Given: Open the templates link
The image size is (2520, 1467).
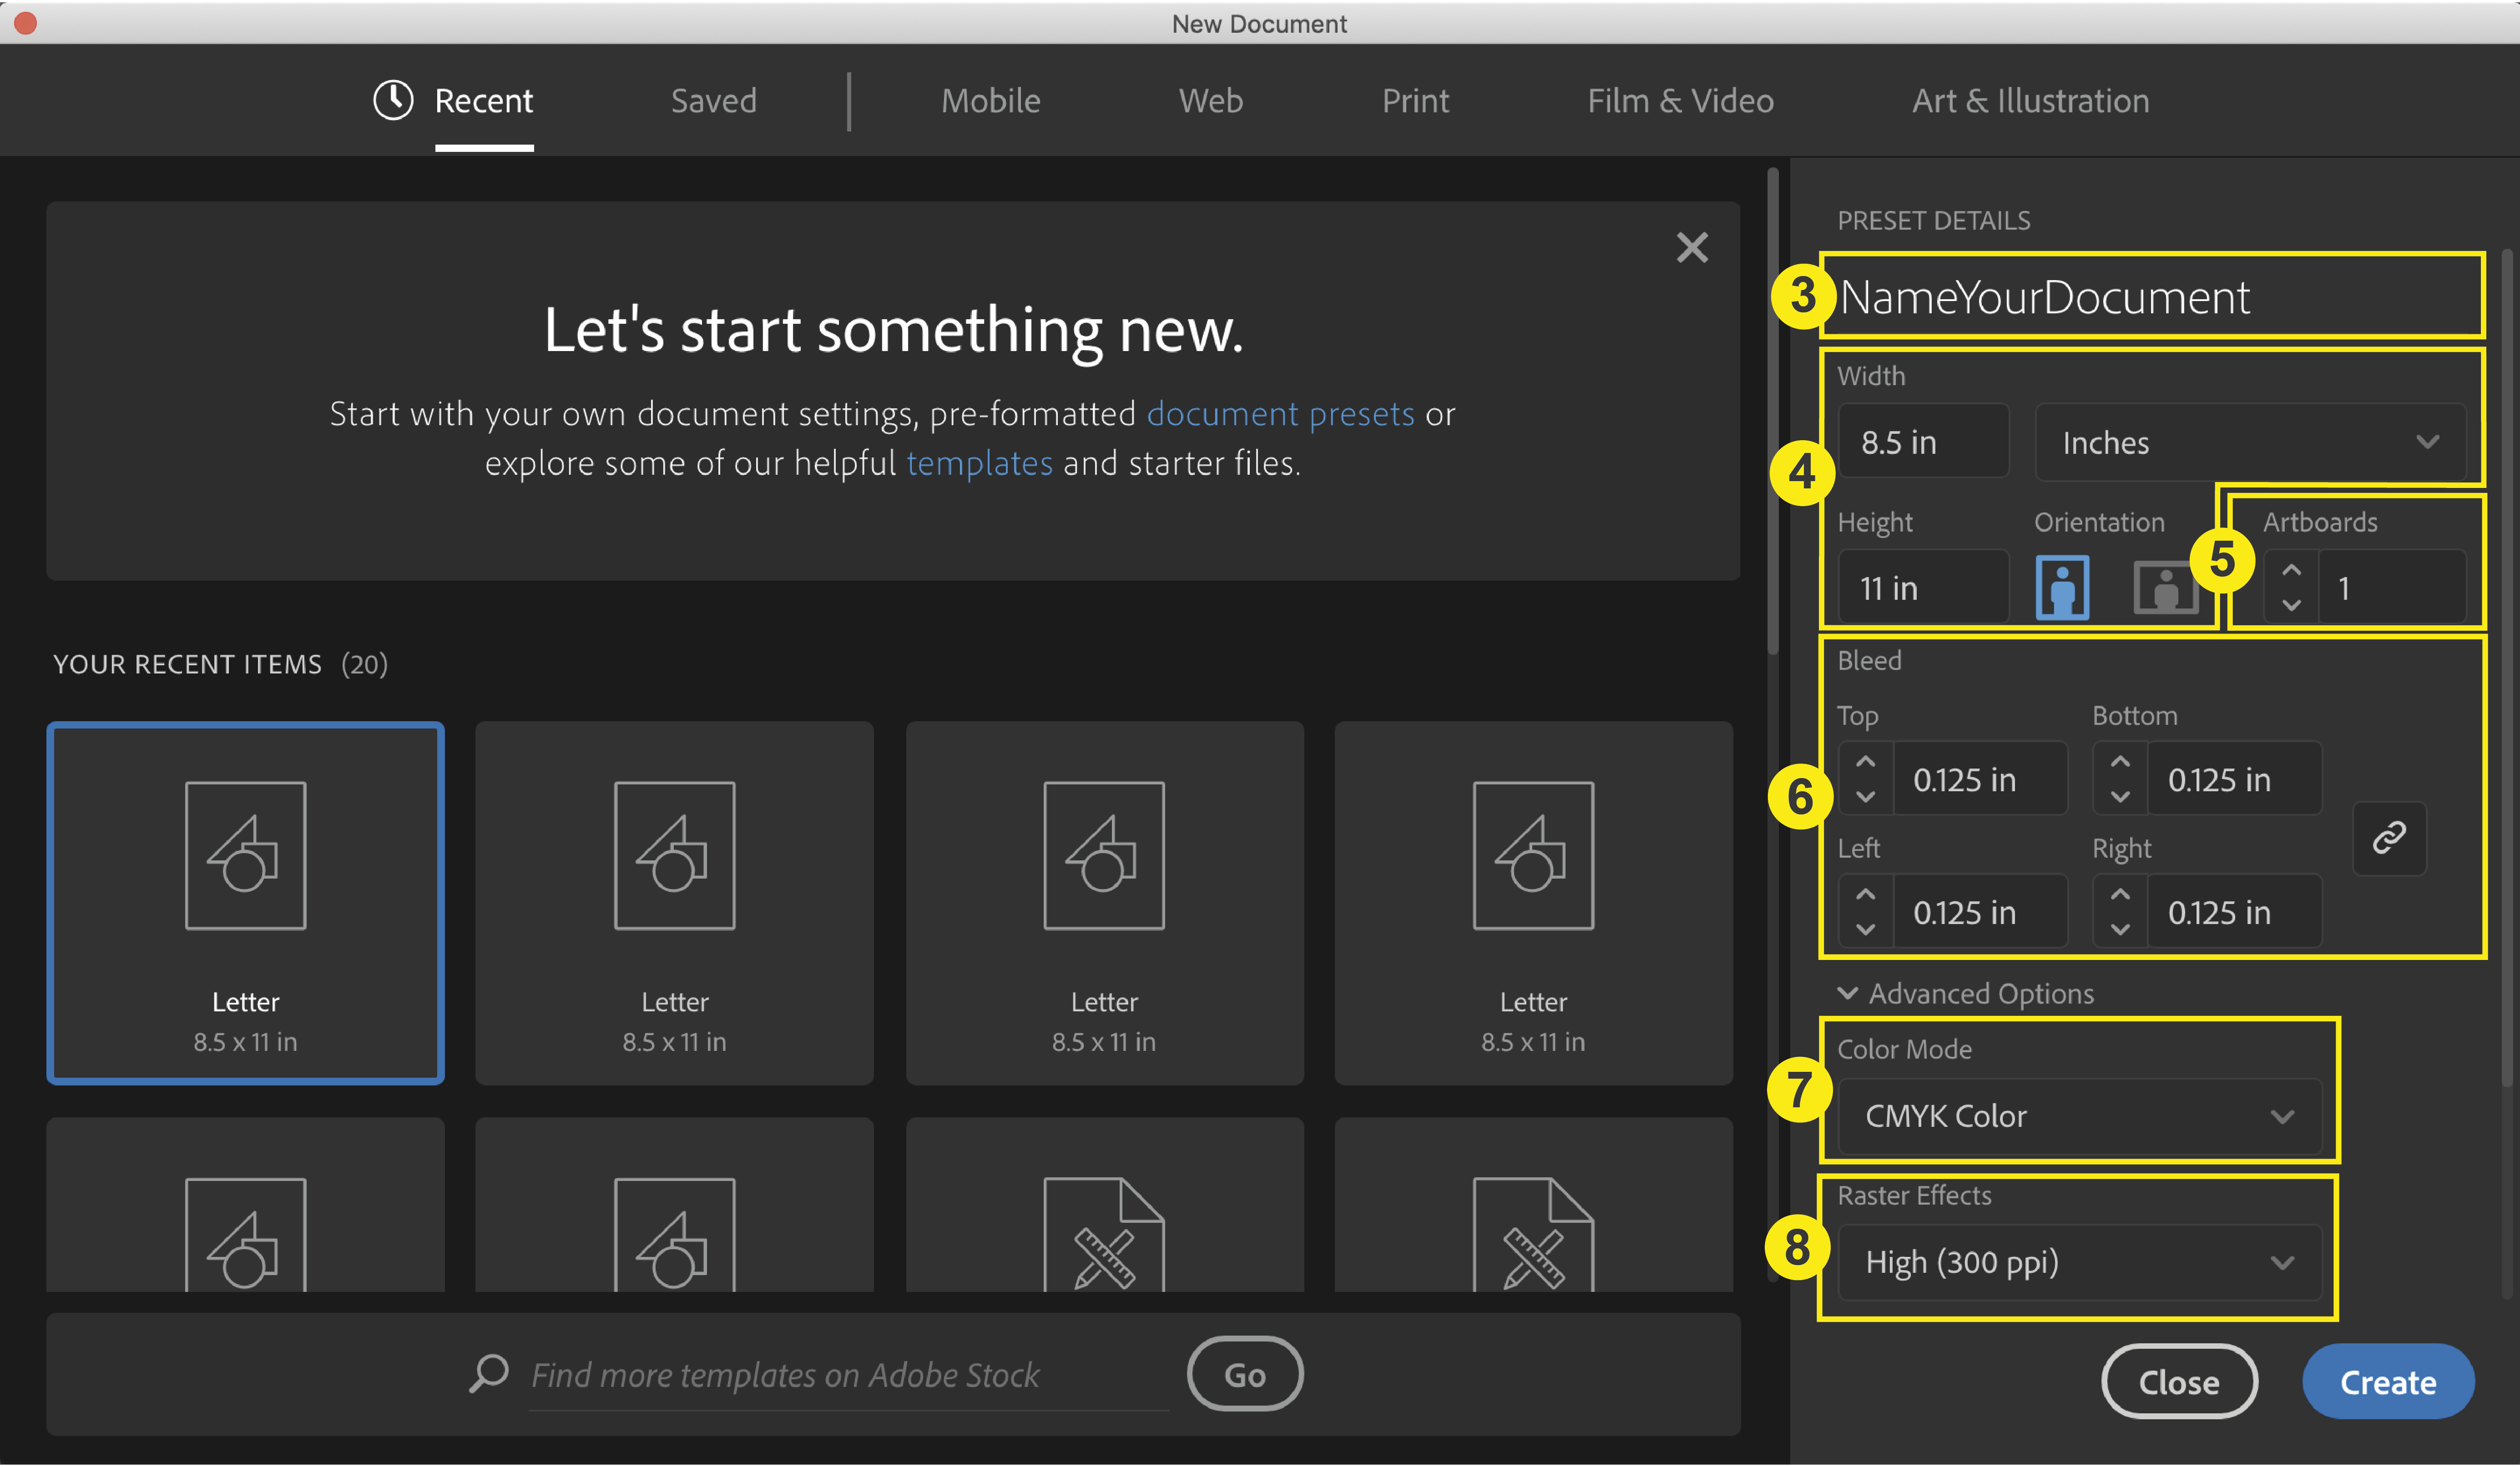Looking at the screenshot, I should coord(979,462).
